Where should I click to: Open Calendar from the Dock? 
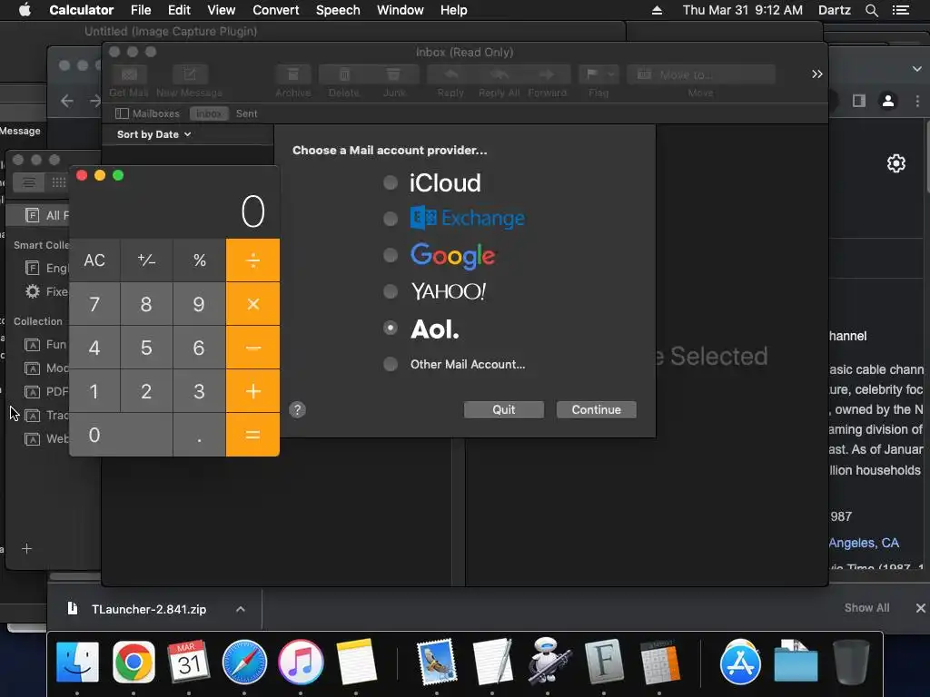pos(189,662)
